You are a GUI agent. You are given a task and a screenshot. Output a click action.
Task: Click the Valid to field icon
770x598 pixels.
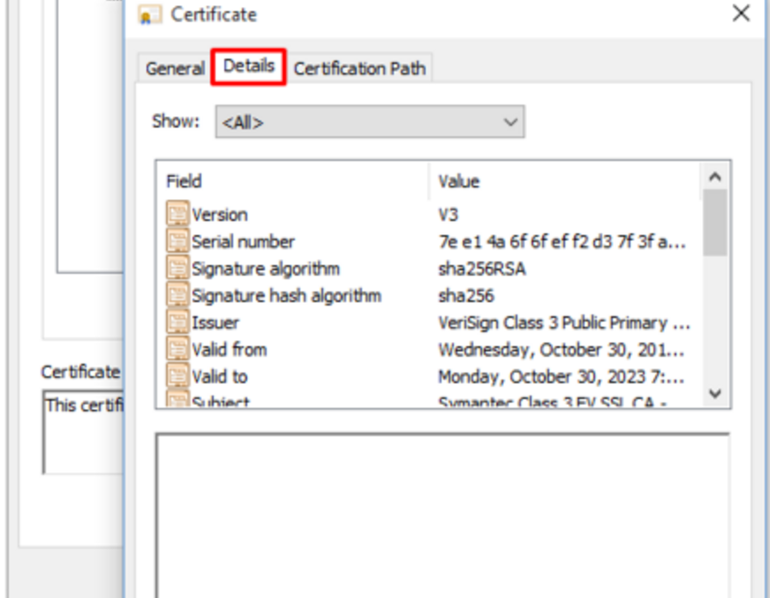177,376
